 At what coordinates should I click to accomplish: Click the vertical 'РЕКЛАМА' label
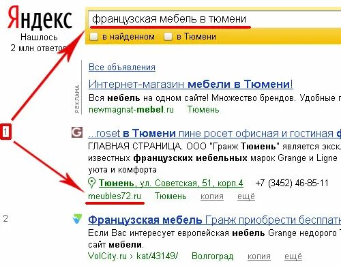tap(77, 99)
